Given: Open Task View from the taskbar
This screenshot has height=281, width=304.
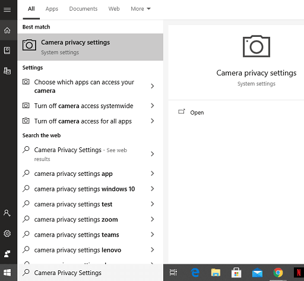Looking at the screenshot, I should click(x=173, y=273).
